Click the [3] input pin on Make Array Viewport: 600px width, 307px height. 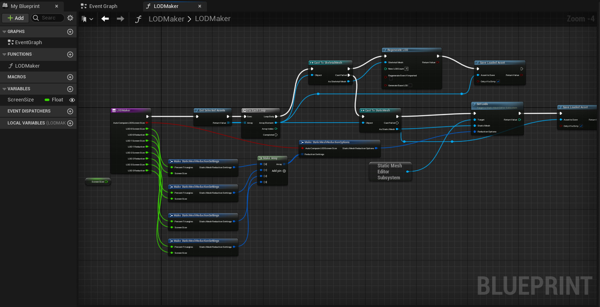tap(261, 182)
